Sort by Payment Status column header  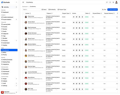[97, 13]
